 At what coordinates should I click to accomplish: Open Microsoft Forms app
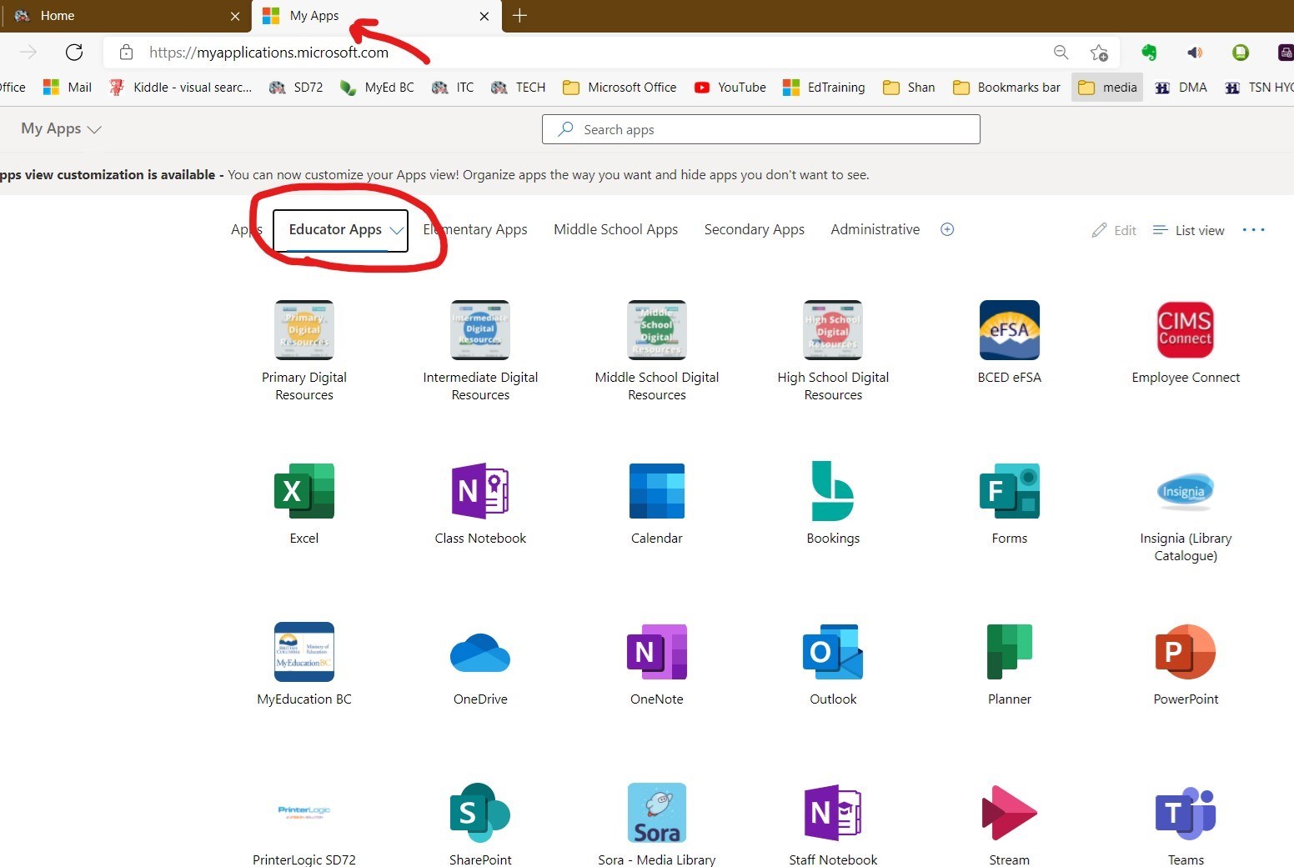(1010, 491)
